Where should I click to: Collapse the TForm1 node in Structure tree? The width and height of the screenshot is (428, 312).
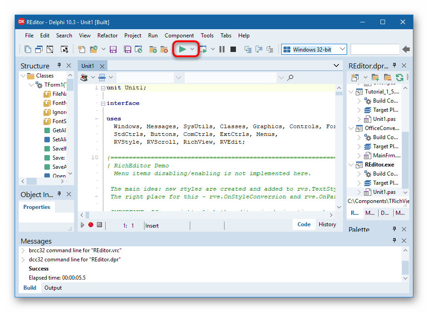(x=31, y=85)
